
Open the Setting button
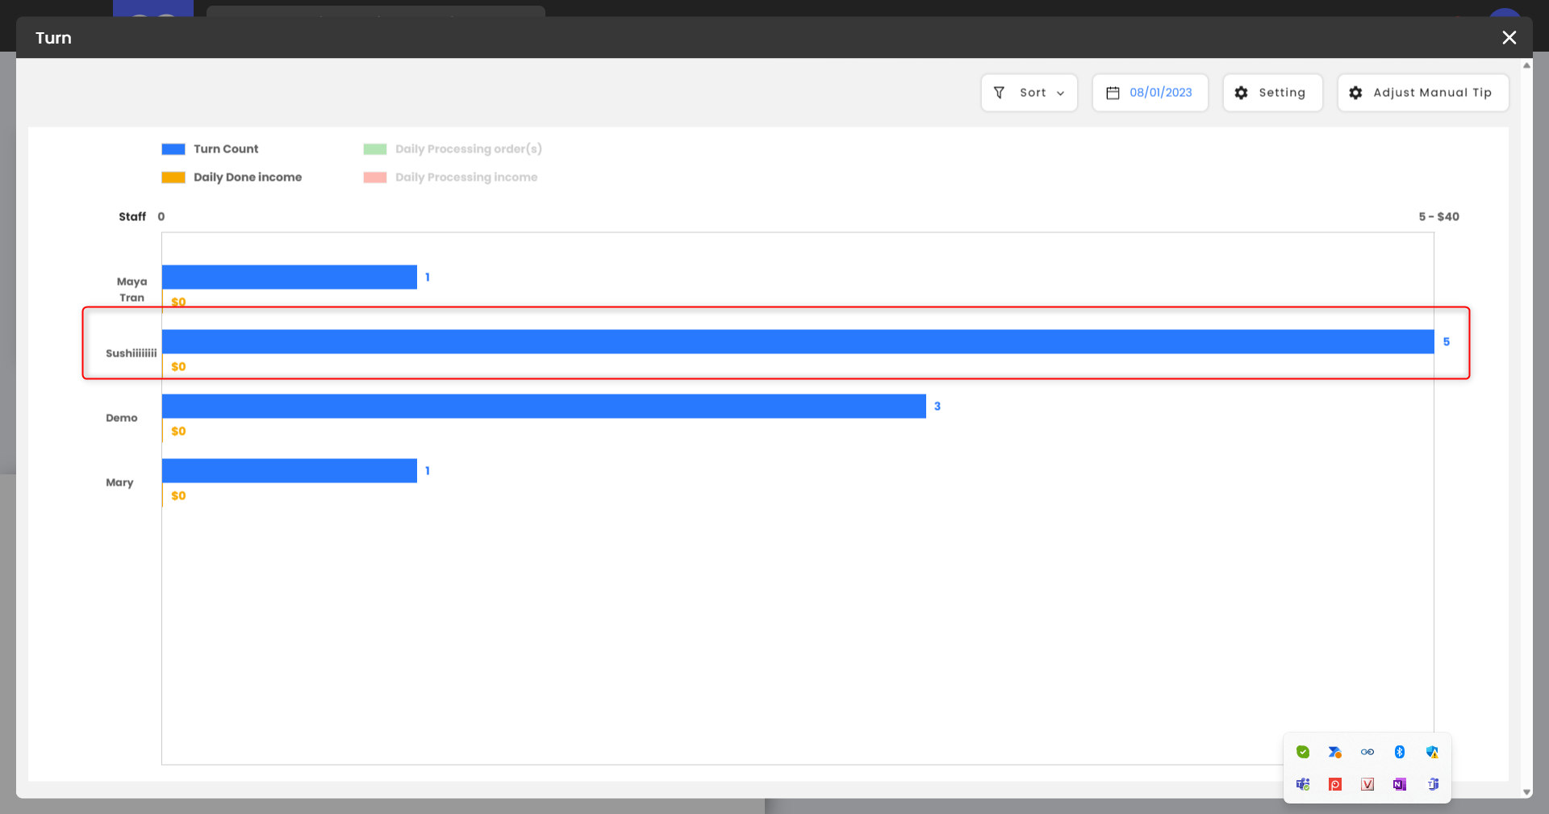(1272, 93)
